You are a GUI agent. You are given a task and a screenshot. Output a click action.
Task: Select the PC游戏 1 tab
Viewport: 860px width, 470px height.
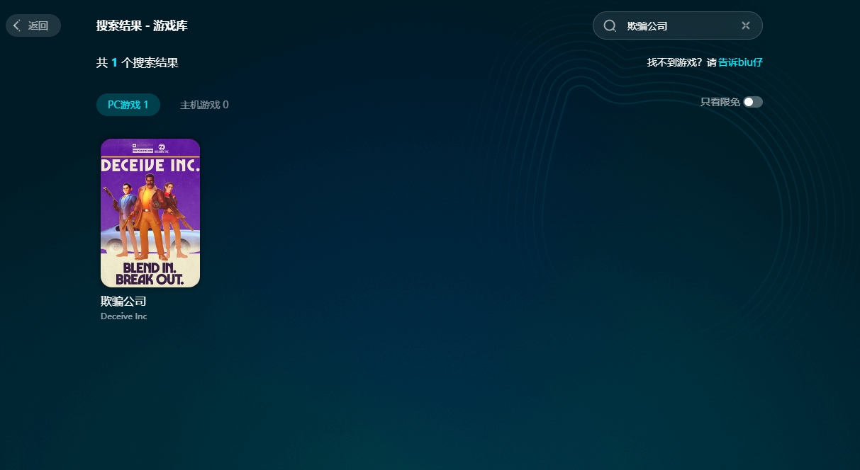[x=128, y=105]
